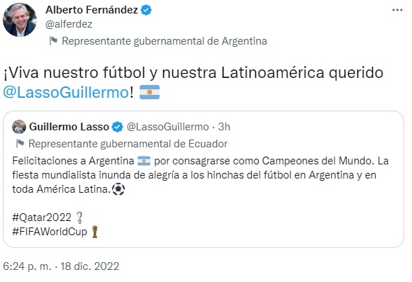Click the Representante gubernamental de Ecuador label
The height and width of the screenshot is (282, 412).
pos(128,144)
